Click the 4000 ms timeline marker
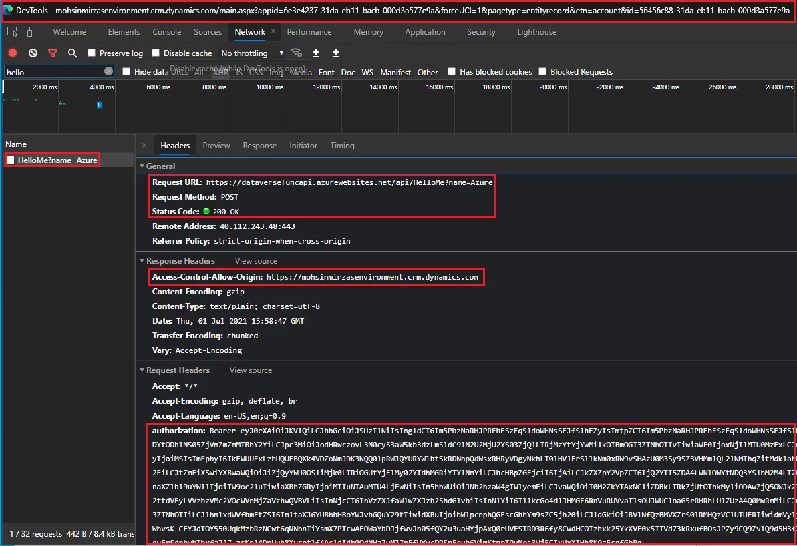Screen dimensions: 797x546 point(102,87)
